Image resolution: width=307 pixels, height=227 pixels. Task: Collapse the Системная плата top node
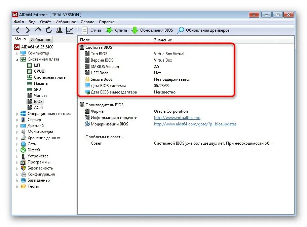pyautogui.click(x=17, y=59)
